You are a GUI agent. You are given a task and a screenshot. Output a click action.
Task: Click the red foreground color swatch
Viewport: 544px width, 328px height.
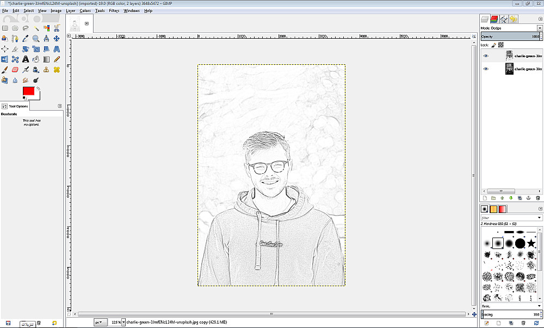click(28, 91)
